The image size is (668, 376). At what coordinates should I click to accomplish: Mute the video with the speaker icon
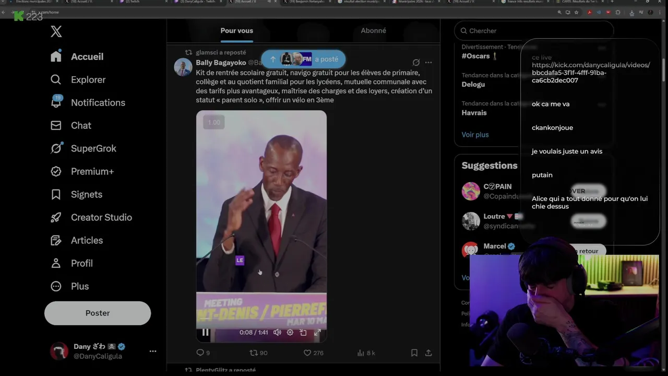(277, 332)
